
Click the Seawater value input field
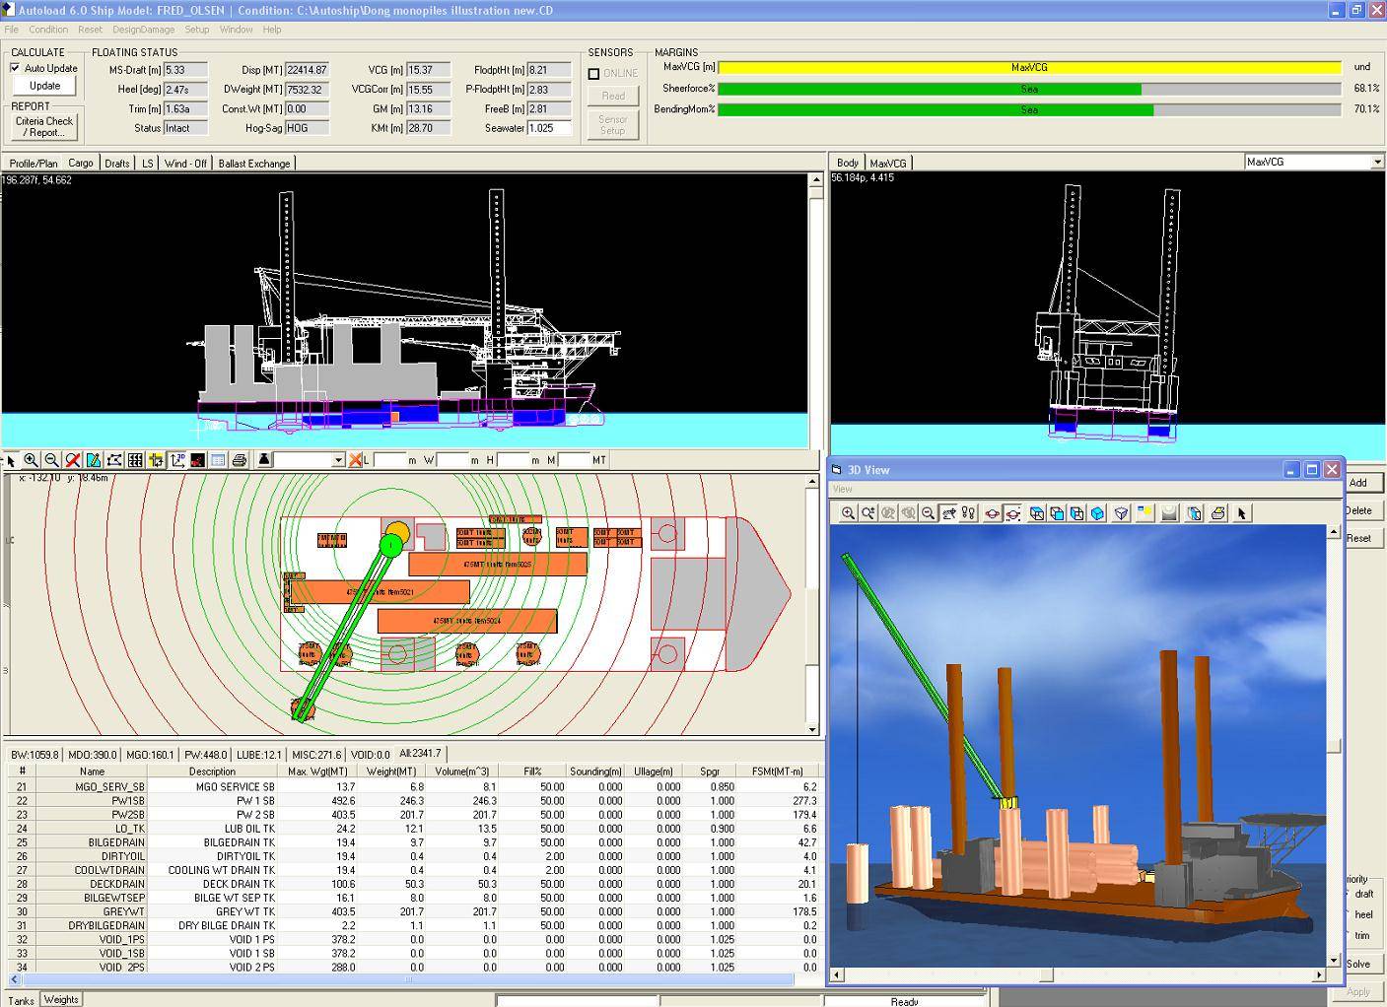coord(548,127)
